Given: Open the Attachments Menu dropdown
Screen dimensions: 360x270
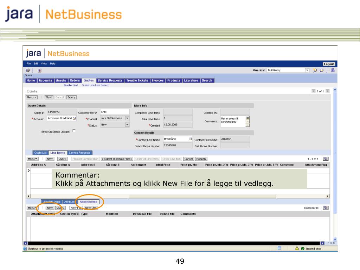Looking at the screenshot, I should tap(32, 208).
